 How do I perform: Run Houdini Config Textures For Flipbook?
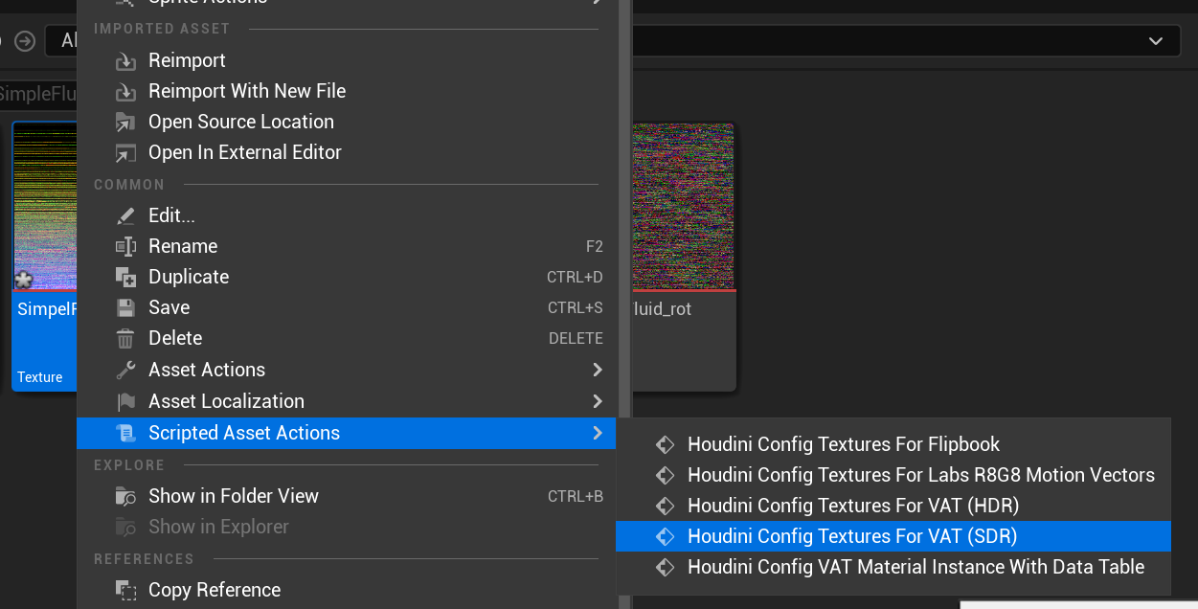coord(893,444)
